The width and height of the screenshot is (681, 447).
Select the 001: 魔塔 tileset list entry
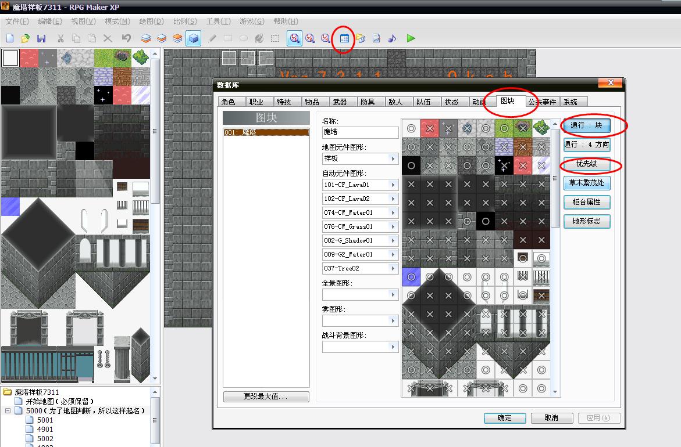[x=266, y=132]
